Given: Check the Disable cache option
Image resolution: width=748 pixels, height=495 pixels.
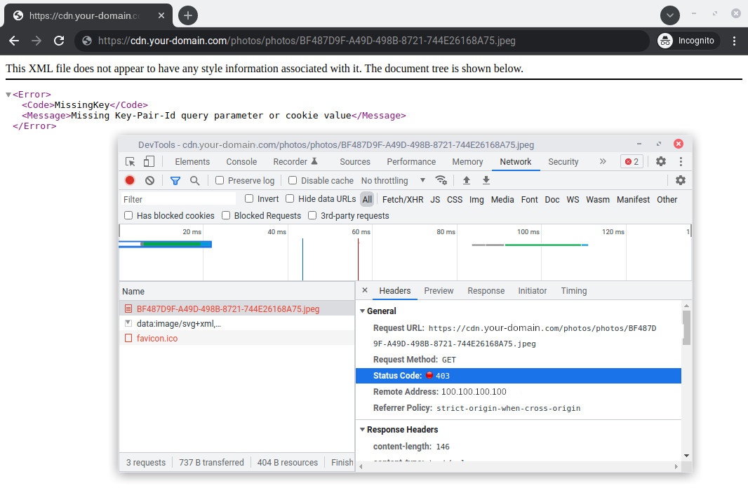Looking at the screenshot, I should (293, 180).
